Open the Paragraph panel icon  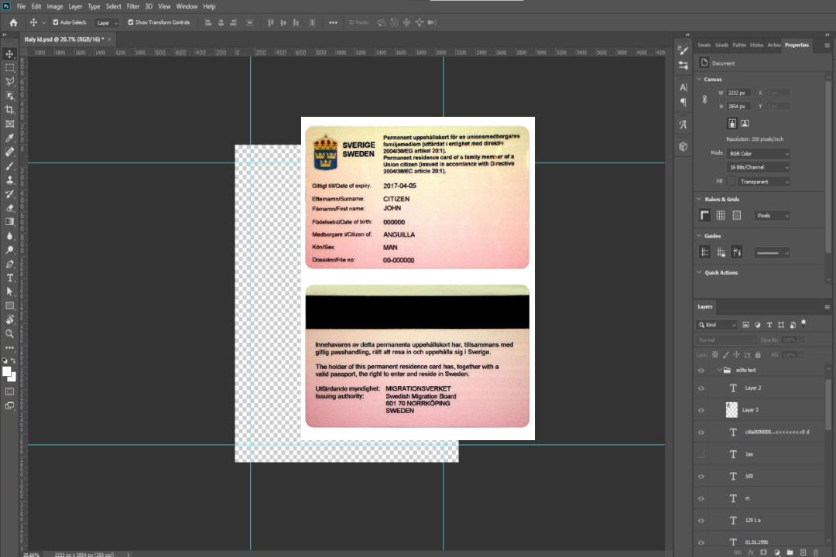pos(683,102)
